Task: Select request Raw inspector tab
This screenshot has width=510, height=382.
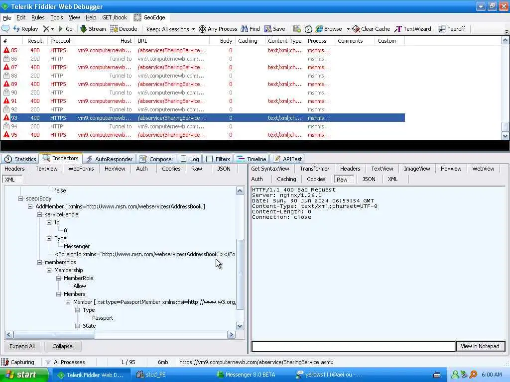Action: pos(196,169)
